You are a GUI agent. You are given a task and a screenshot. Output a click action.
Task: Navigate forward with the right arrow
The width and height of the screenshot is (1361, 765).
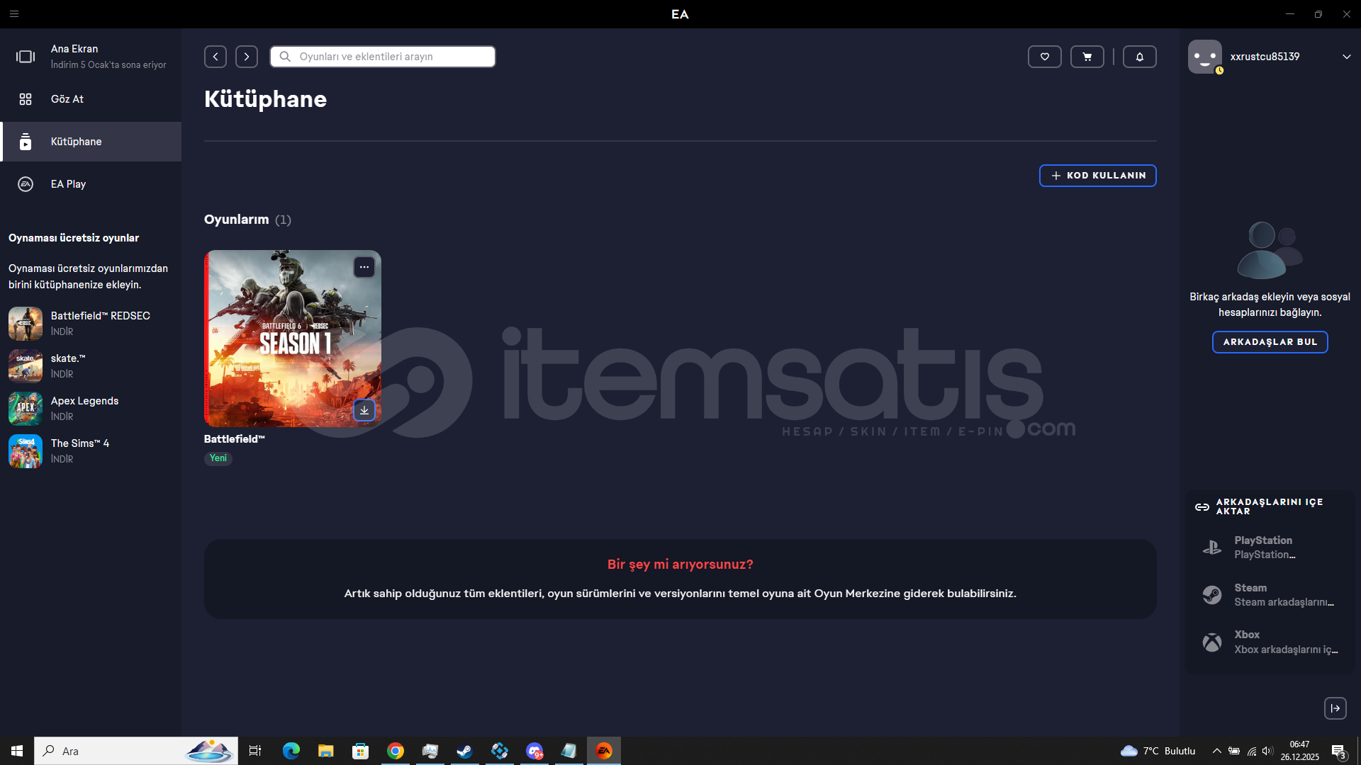(x=247, y=57)
